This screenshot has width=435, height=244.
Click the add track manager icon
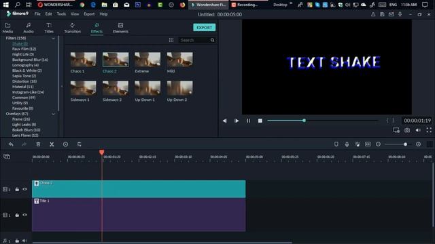[7, 157]
